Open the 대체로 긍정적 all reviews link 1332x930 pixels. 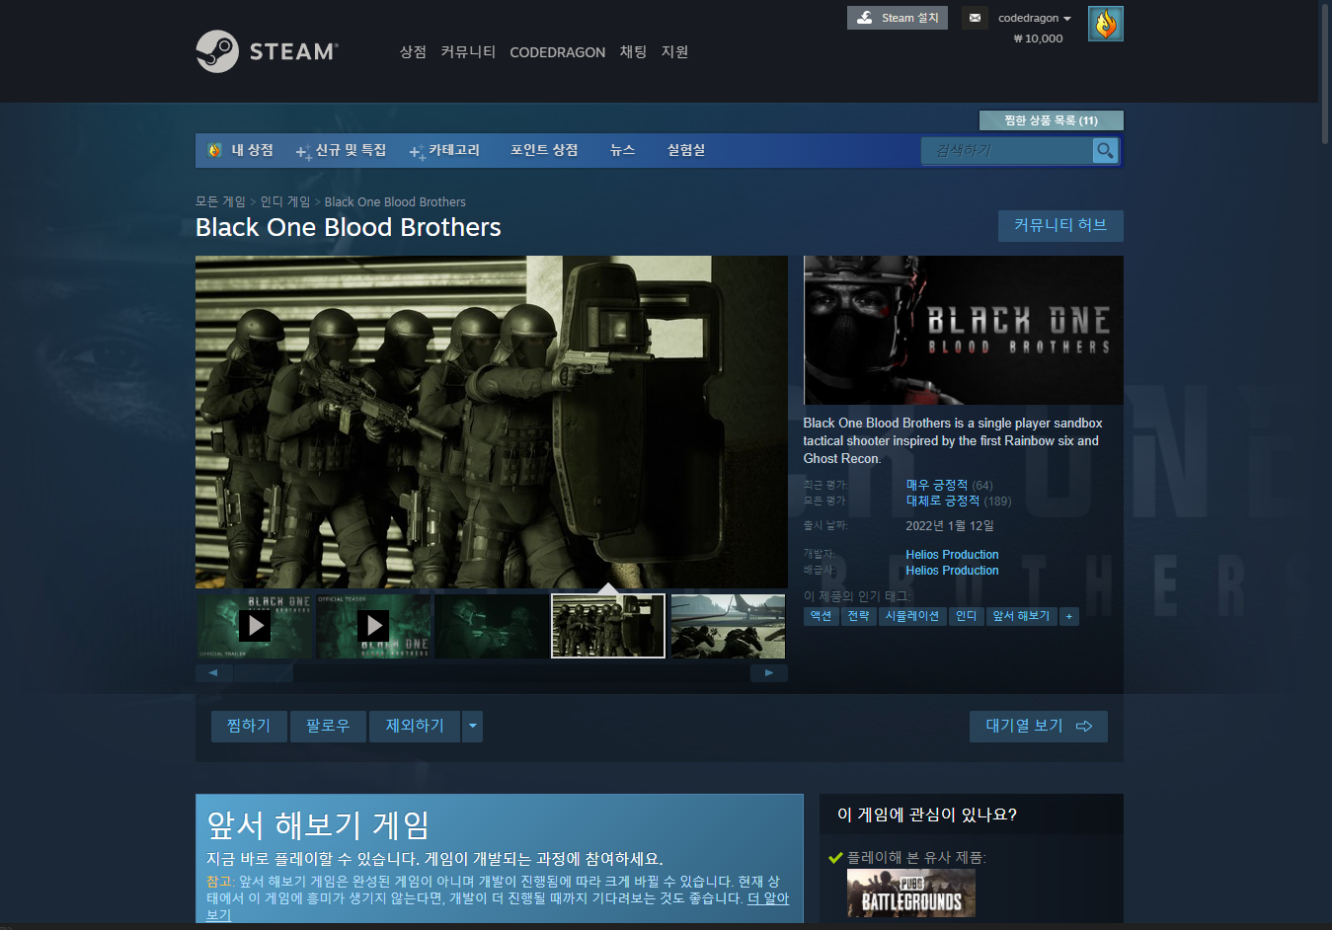(x=943, y=501)
